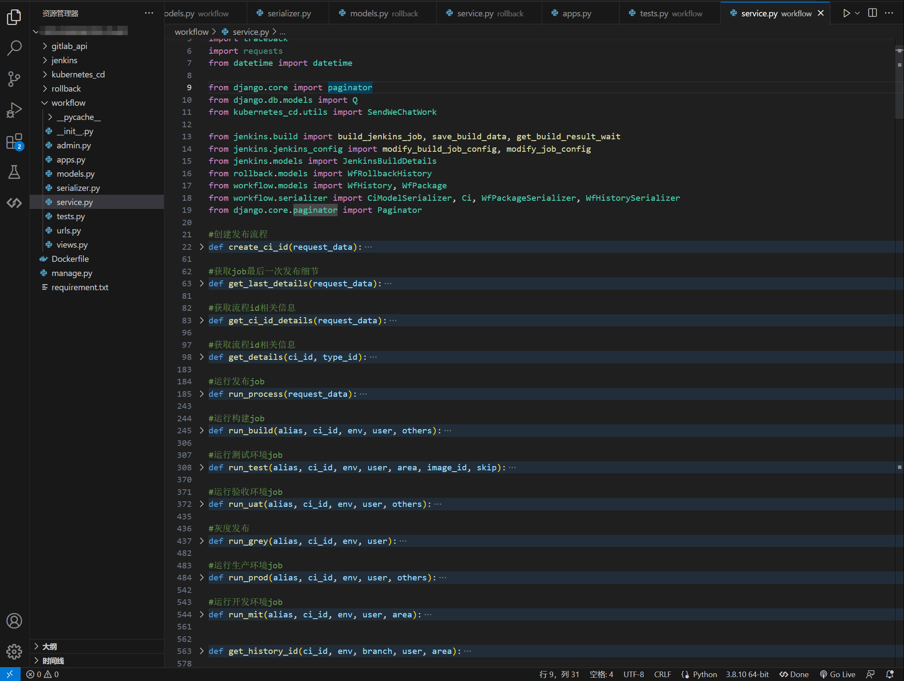904x681 pixels.
Task: Open admin.py in the explorer
Action: coord(97,145)
